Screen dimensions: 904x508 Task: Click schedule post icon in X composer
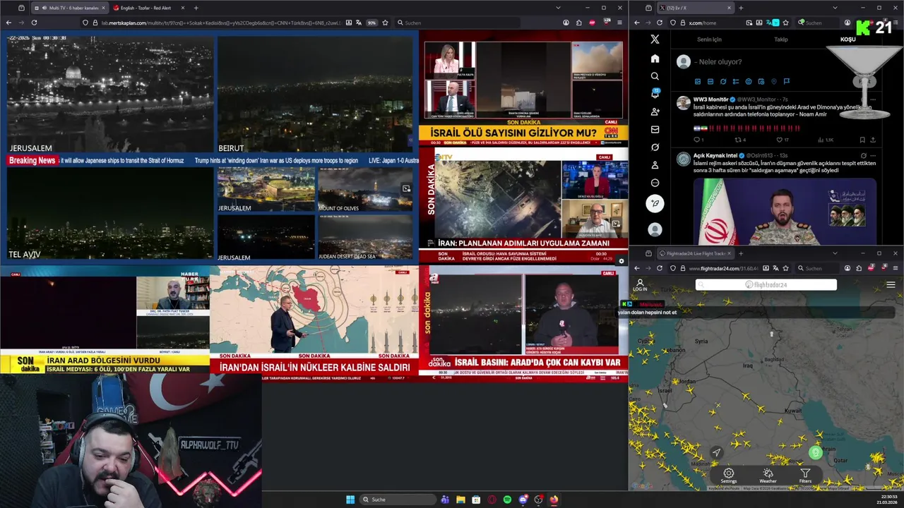point(761,82)
